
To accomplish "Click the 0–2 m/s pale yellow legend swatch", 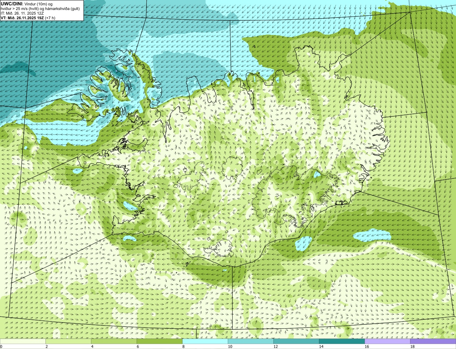I will point(23,341).
